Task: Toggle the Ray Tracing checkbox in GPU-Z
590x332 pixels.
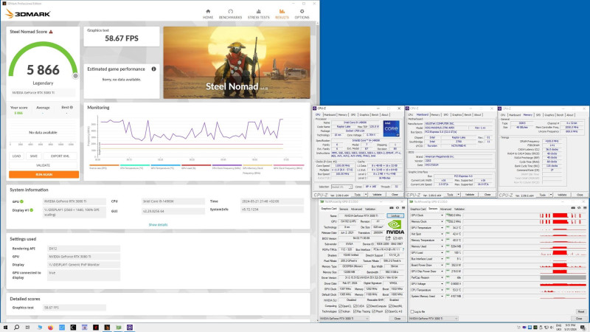Action: (355, 311)
